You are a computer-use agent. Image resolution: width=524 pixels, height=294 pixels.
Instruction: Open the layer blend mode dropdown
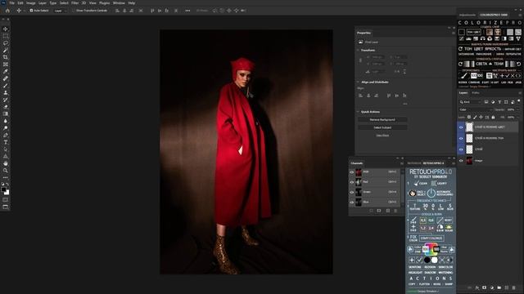coord(475,109)
